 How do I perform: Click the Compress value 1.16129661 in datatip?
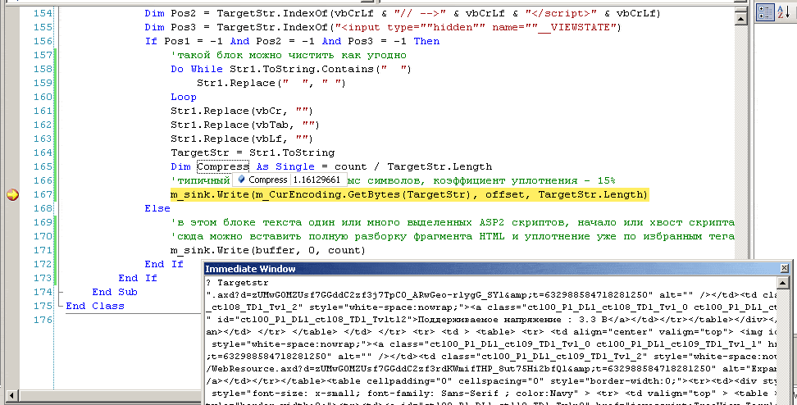(317, 180)
